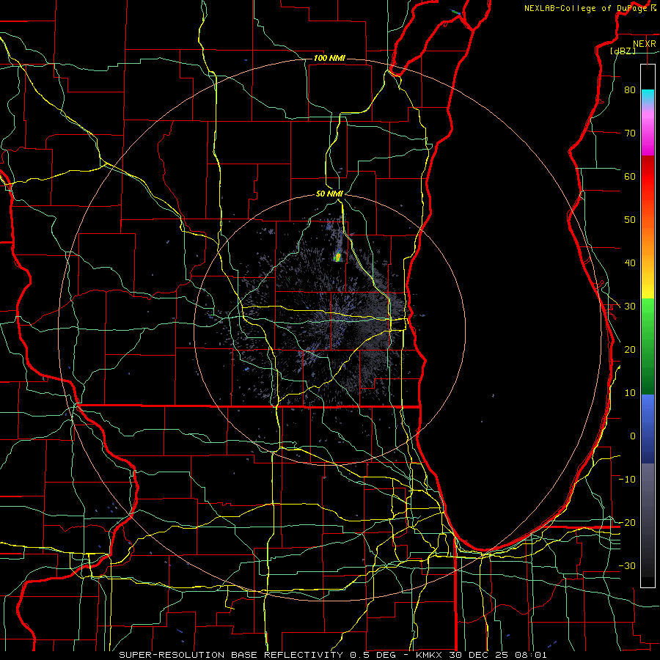
Task: Click the strong red-green radar echo cell
Action: (x=337, y=257)
